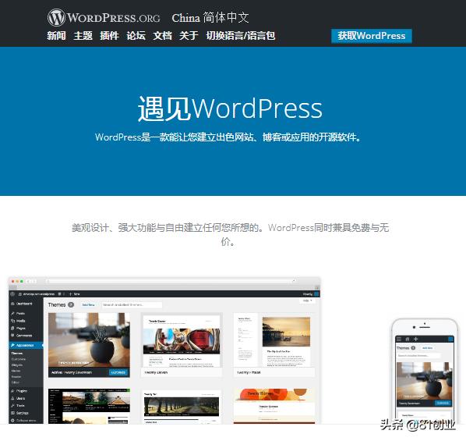The image size is (466, 441).
Task: Click the Twenty Eleven theme thumbnail
Action: pyautogui.click(x=182, y=340)
